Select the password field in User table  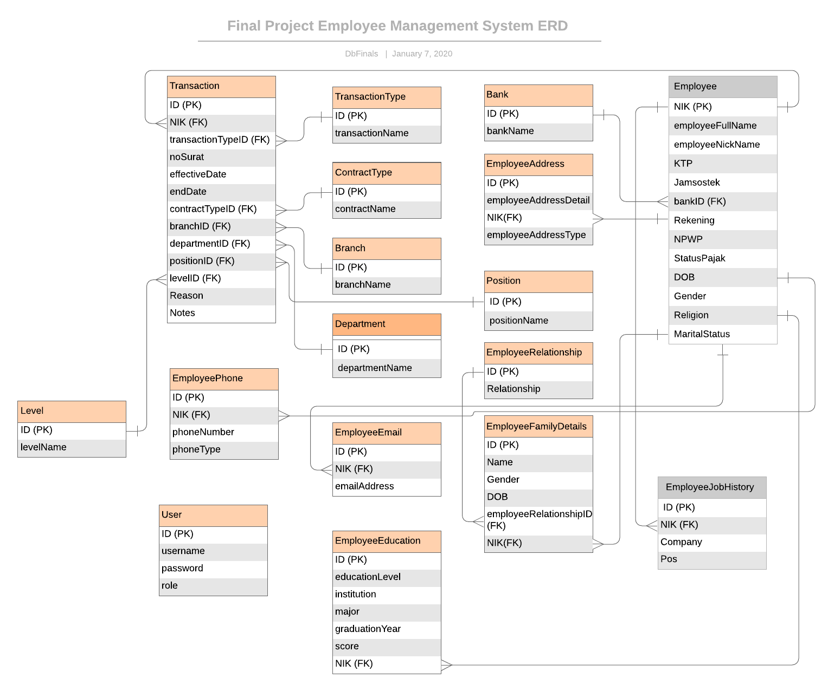pyautogui.click(x=213, y=569)
